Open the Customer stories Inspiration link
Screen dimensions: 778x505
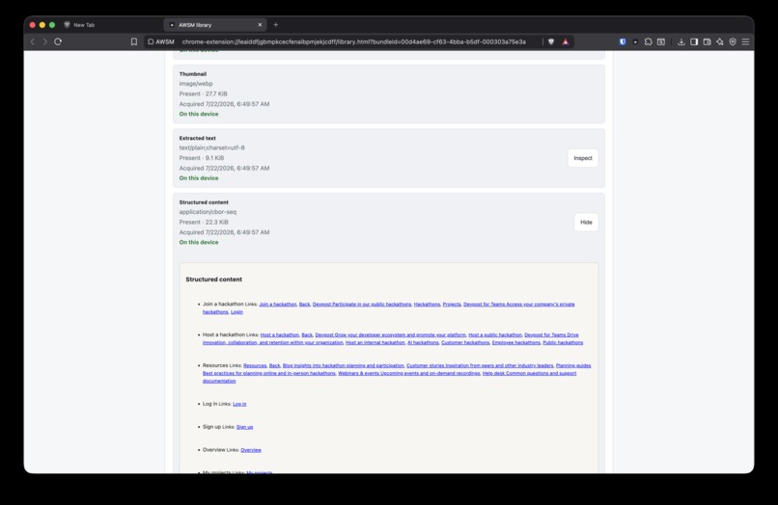coord(480,366)
